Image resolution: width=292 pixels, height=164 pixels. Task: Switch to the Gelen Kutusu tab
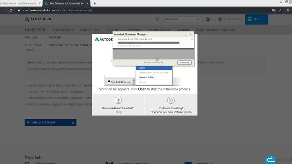pos(19,3)
